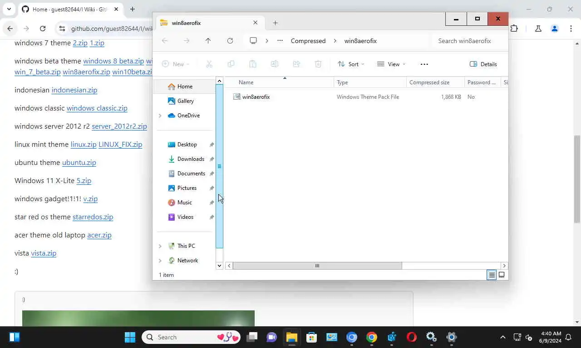Open Chrome three-dot menu

tap(571, 29)
